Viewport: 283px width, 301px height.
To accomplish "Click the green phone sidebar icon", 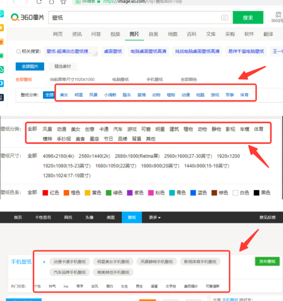I will pyautogui.click(x=2, y=69).
